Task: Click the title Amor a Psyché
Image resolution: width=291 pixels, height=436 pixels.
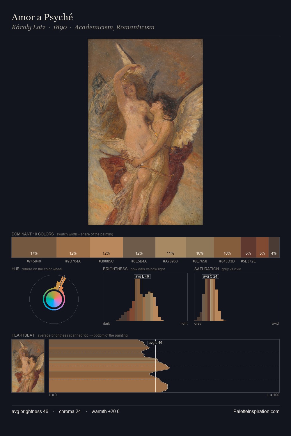Action: point(42,17)
